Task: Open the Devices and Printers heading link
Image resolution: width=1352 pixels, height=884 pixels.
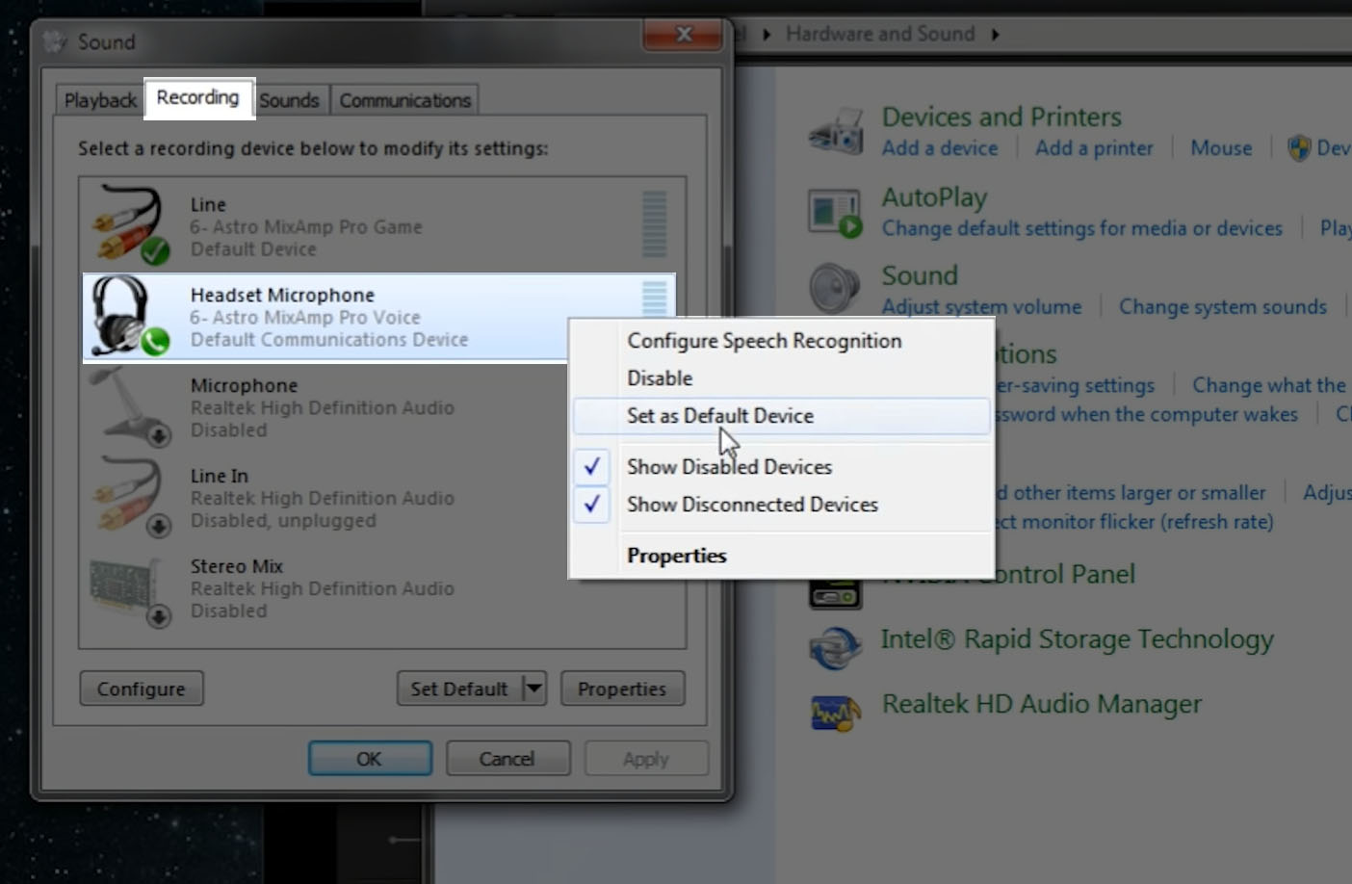Action: 1001,117
